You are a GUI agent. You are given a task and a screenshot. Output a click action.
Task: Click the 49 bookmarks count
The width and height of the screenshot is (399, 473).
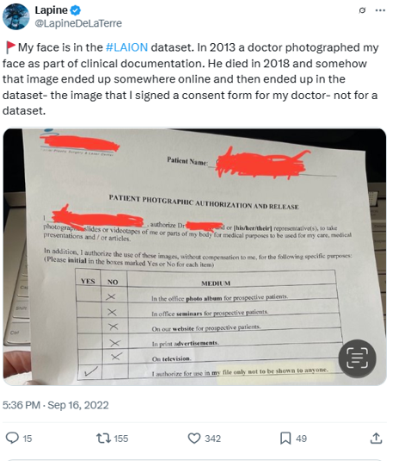pos(301,439)
